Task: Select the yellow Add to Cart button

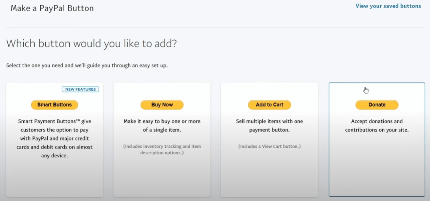Action: point(269,105)
